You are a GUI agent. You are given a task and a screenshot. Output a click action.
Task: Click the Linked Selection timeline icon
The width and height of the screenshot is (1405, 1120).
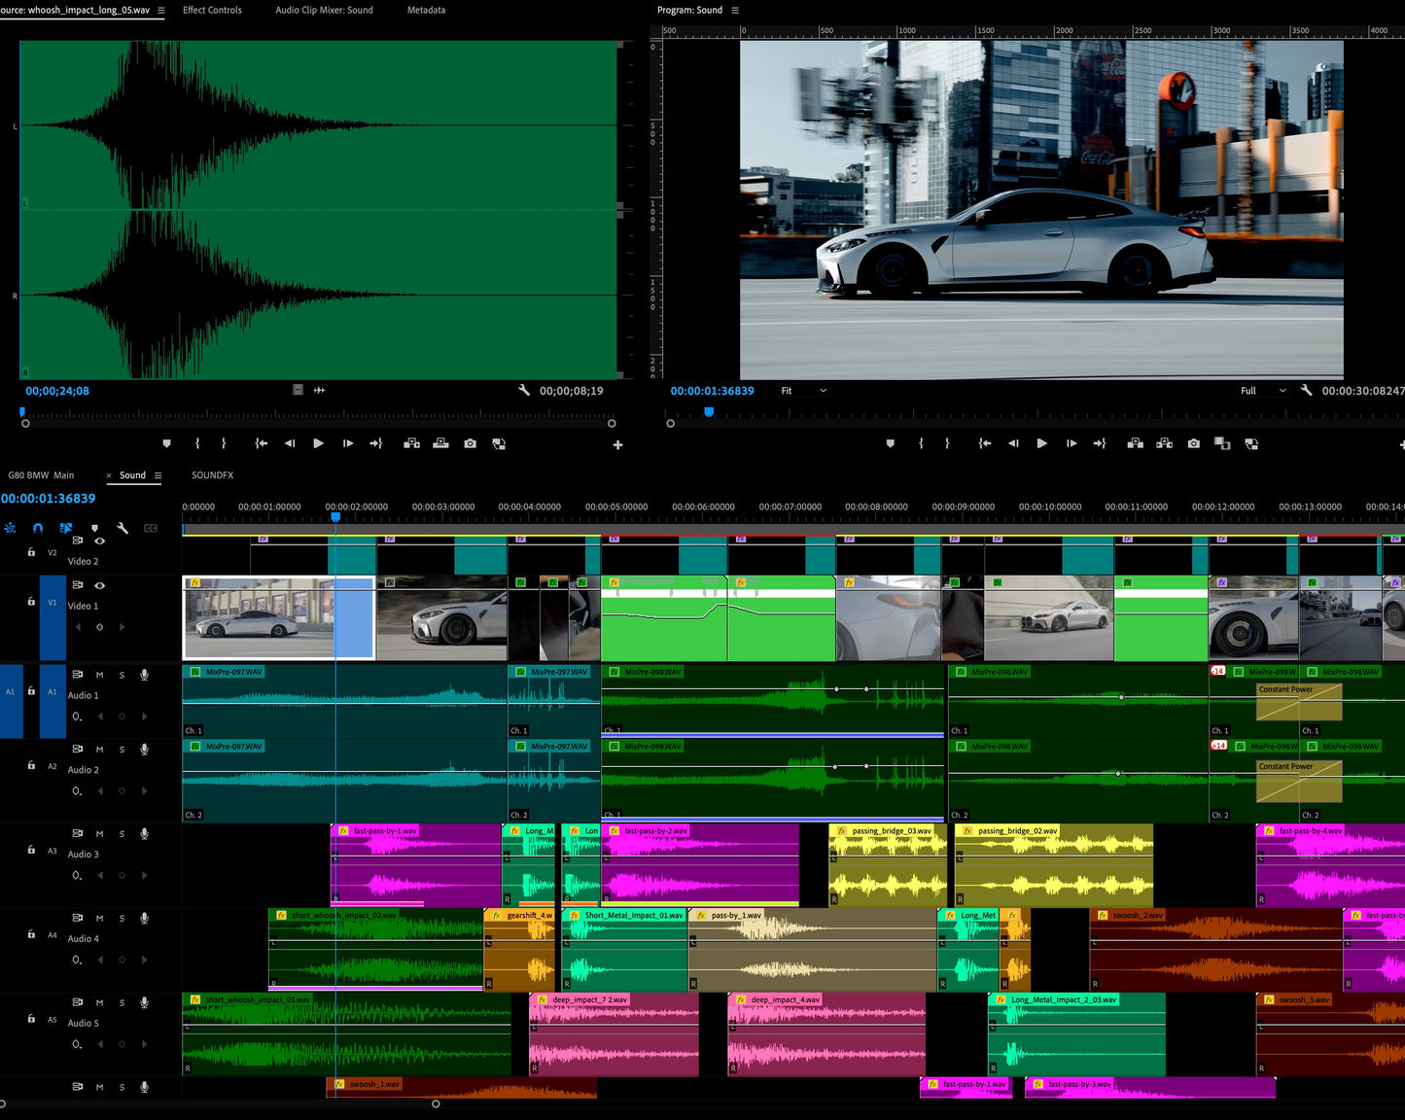click(66, 528)
